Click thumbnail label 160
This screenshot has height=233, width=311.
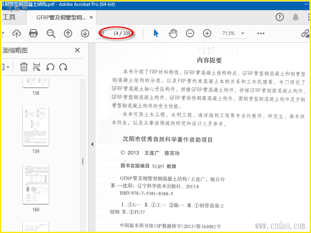(x=36, y=210)
